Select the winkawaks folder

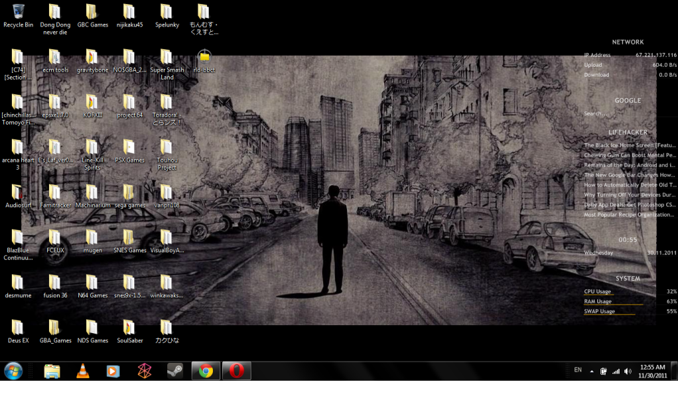click(x=167, y=286)
